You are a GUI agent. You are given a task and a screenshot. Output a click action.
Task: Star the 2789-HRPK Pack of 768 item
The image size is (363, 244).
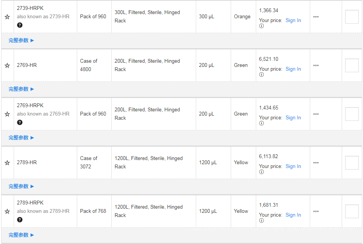click(x=7, y=211)
